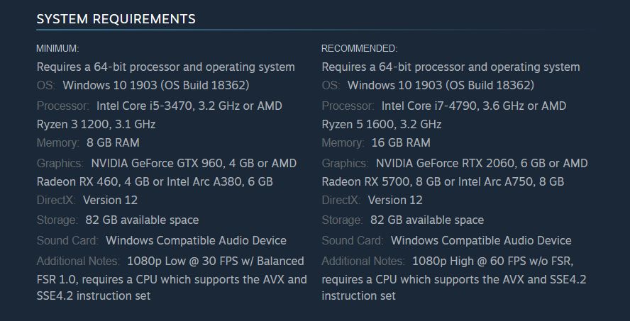630x321 pixels.
Task: Click the recommended OS Windows 10 1903 text
Action: point(441,86)
